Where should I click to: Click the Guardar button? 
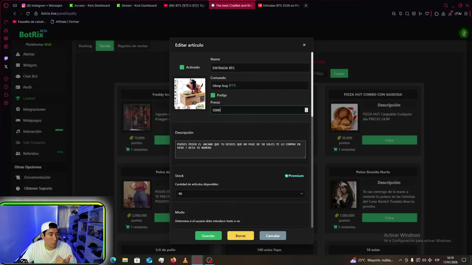point(208,236)
